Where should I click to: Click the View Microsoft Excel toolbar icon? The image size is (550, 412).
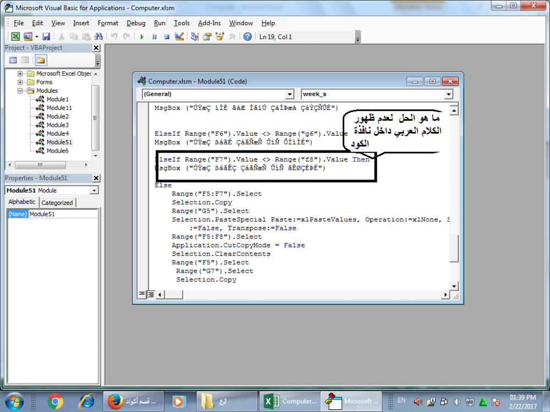(x=15, y=36)
